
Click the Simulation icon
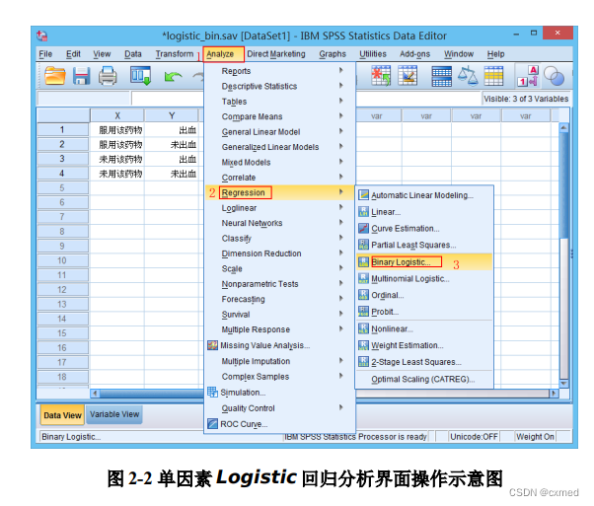(x=212, y=392)
